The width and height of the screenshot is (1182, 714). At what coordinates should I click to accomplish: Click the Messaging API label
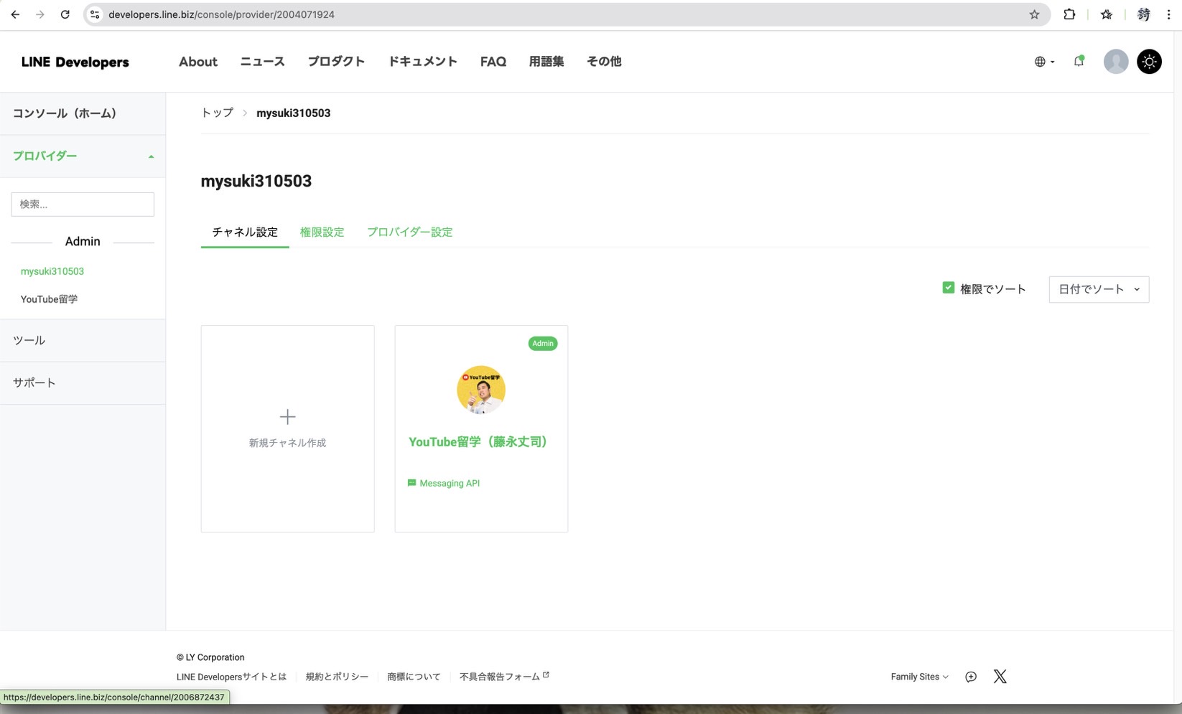coord(450,483)
